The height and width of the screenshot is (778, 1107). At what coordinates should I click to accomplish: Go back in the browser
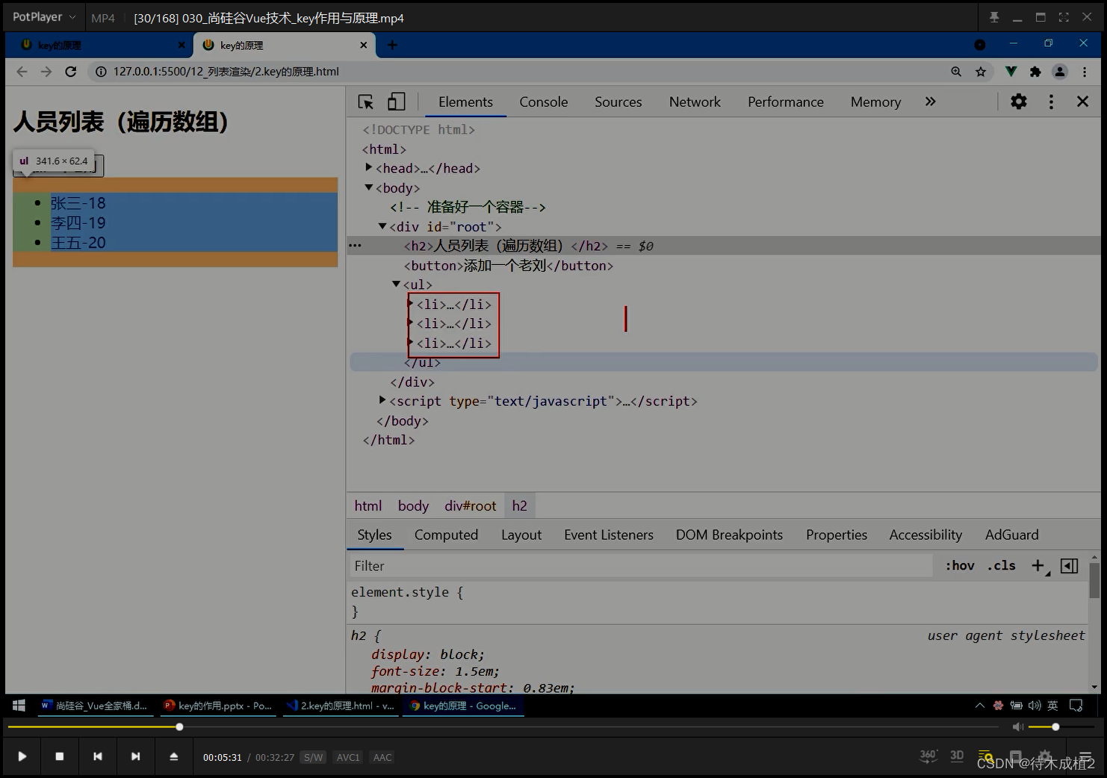pos(22,72)
